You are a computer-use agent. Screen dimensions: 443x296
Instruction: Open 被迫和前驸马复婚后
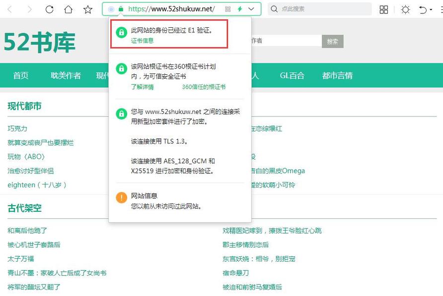pos(252,287)
